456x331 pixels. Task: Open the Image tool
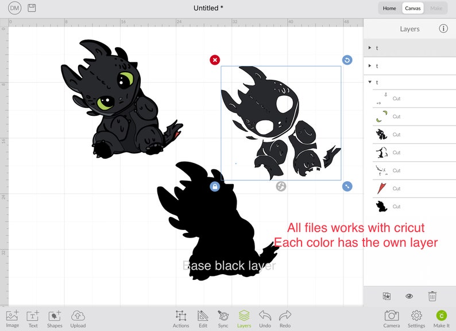click(x=12, y=319)
